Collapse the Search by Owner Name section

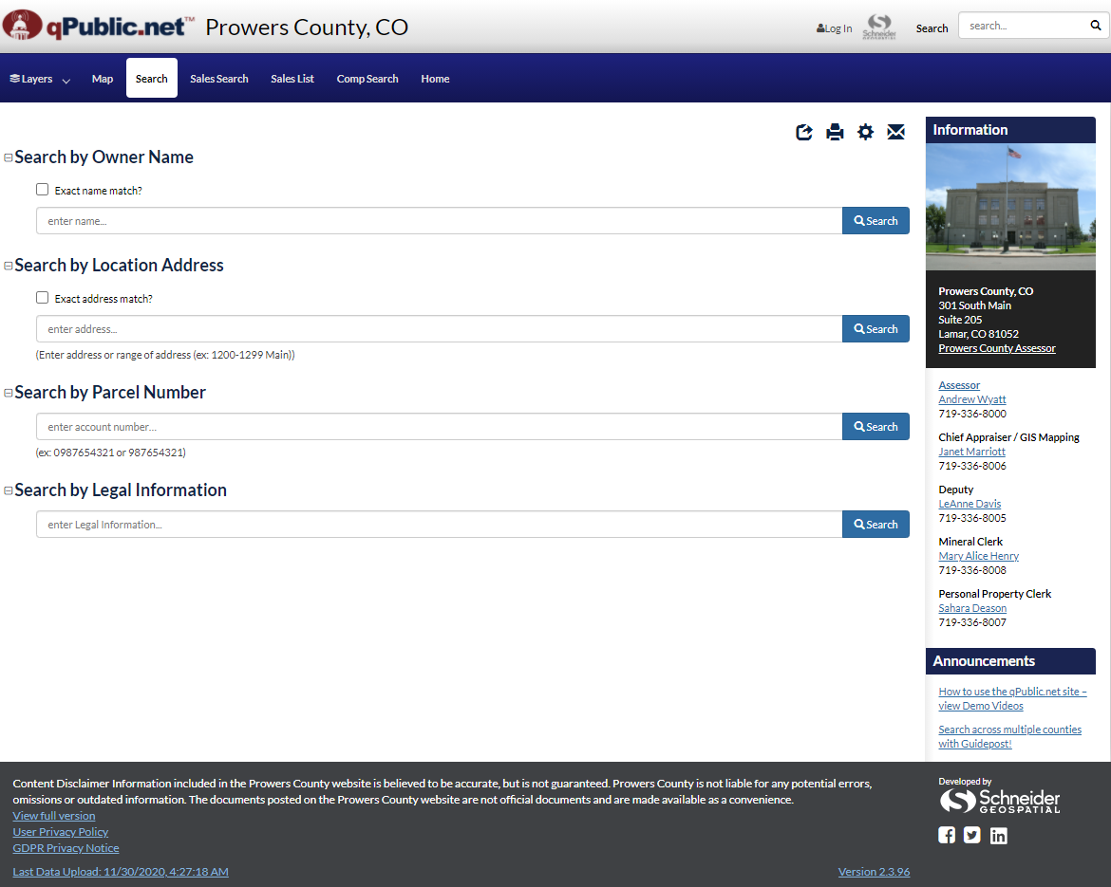click(x=9, y=157)
